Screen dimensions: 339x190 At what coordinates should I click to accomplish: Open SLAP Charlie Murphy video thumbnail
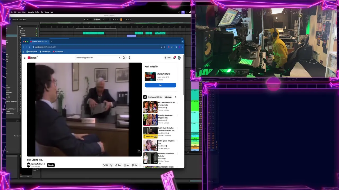[150, 132]
